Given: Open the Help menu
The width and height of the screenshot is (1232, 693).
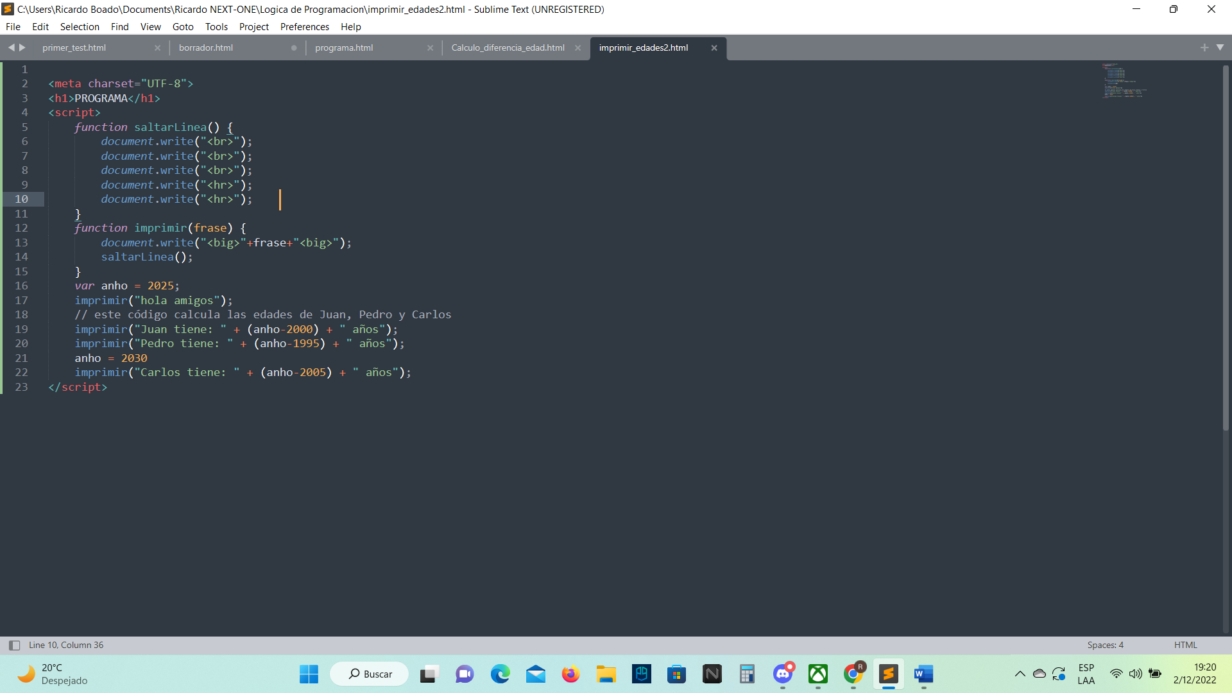Looking at the screenshot, I should [351, 27].
